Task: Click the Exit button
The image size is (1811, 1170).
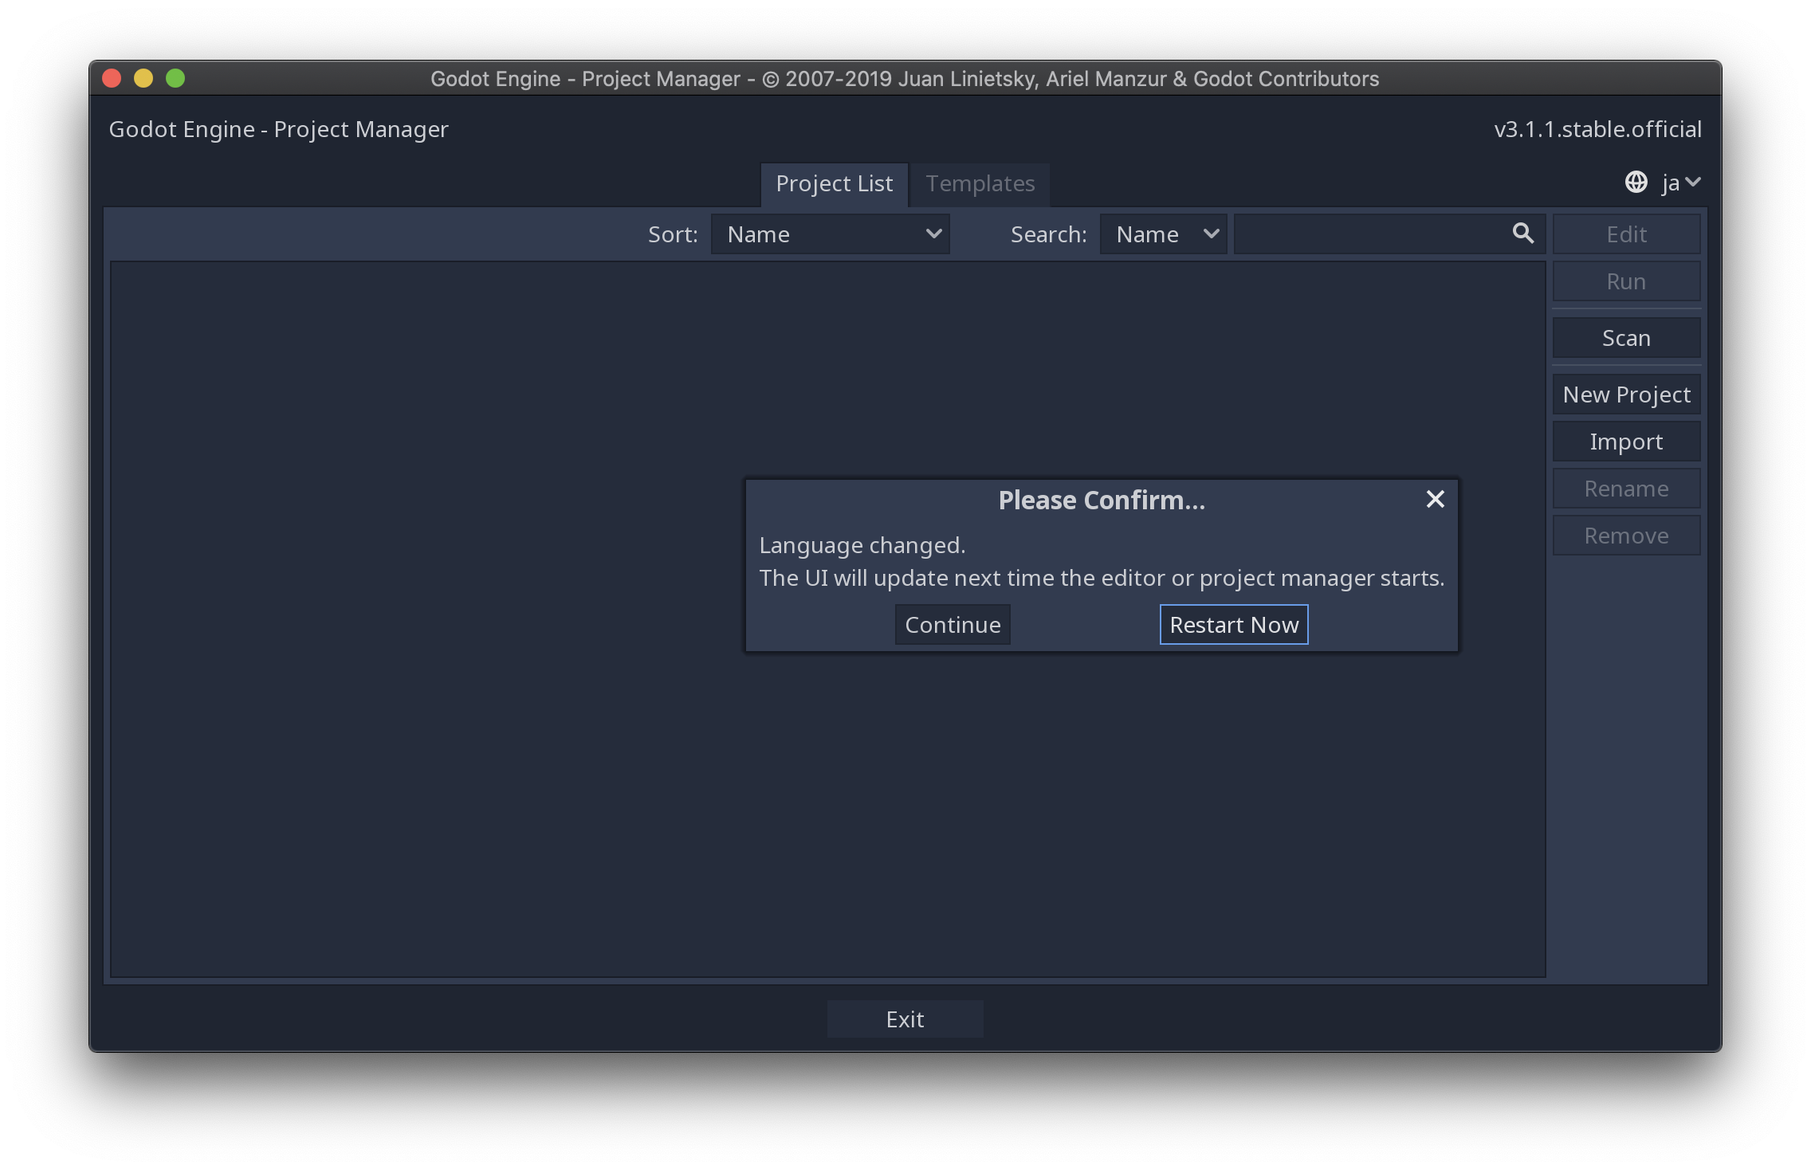Action: tap(905, 1019)
